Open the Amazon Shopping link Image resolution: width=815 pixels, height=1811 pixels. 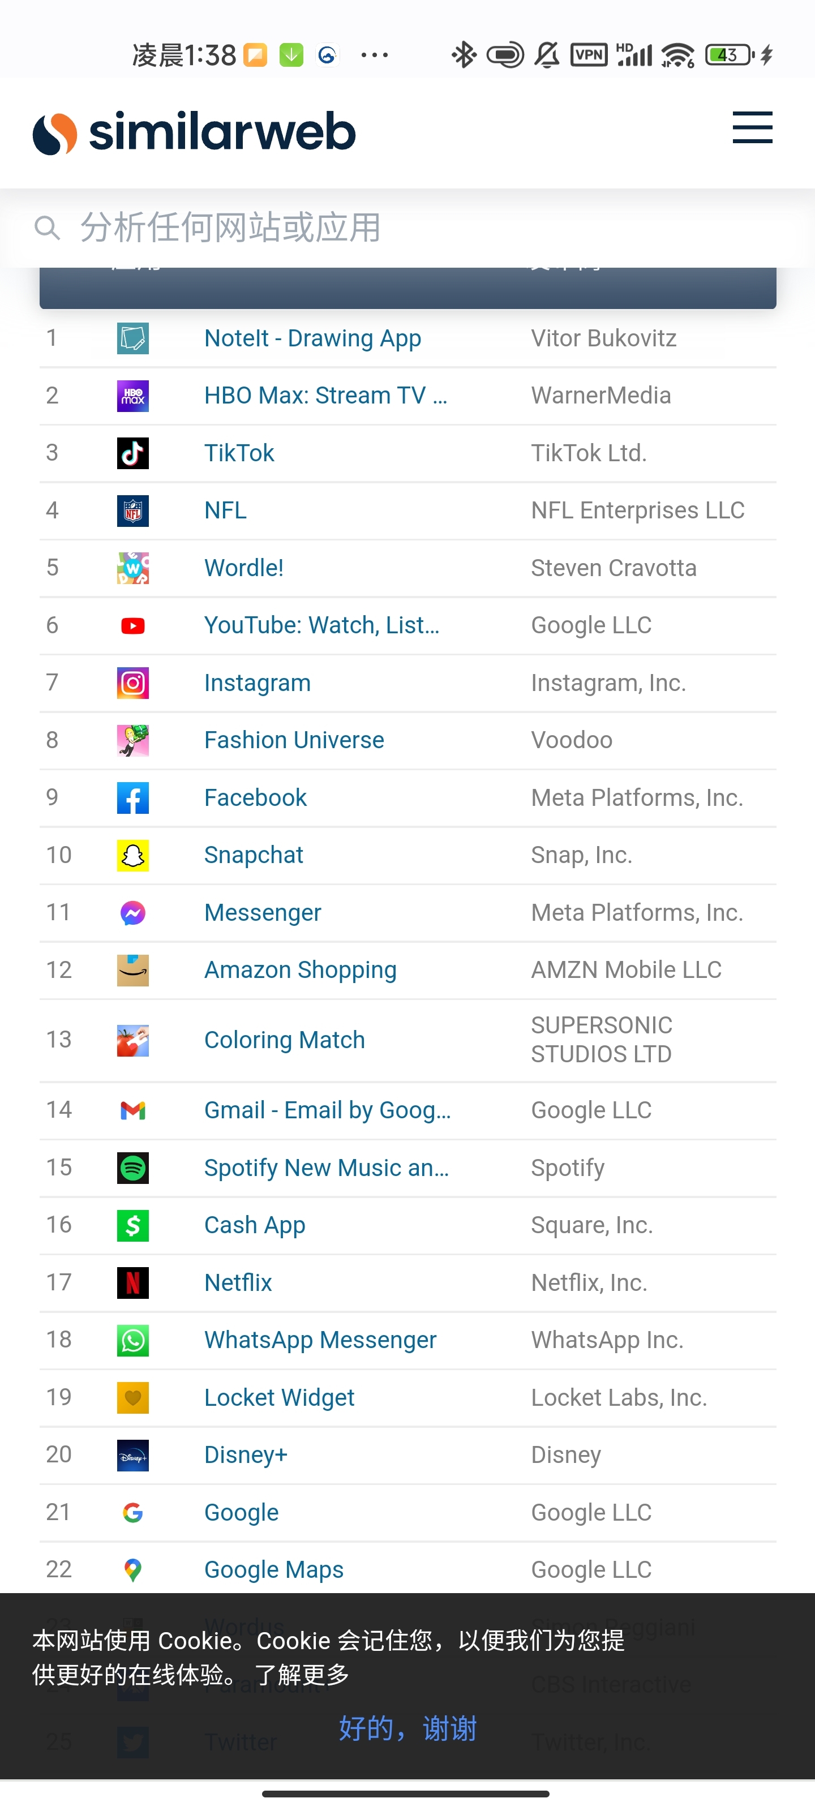click(x=301, y=969)
